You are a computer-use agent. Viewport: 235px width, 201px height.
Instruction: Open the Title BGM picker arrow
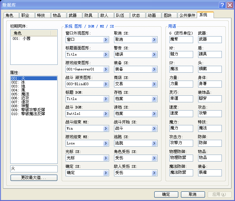coord(106,99)
